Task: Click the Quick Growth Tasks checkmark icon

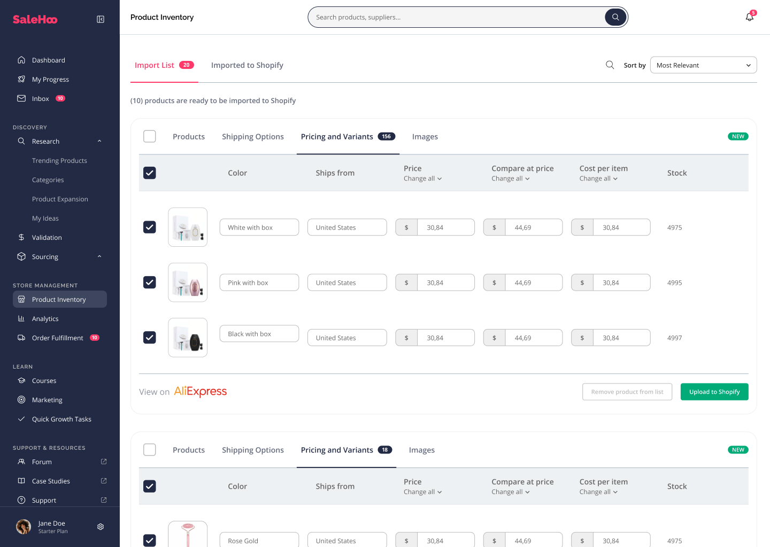Action: coord(21,419)
